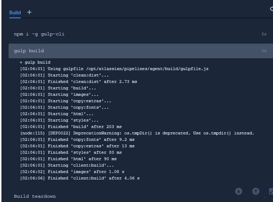Add a new tab with the plus icon
The height and width of the screenshot is (202, 273).
pyautogui.click(x=29, y=13)
